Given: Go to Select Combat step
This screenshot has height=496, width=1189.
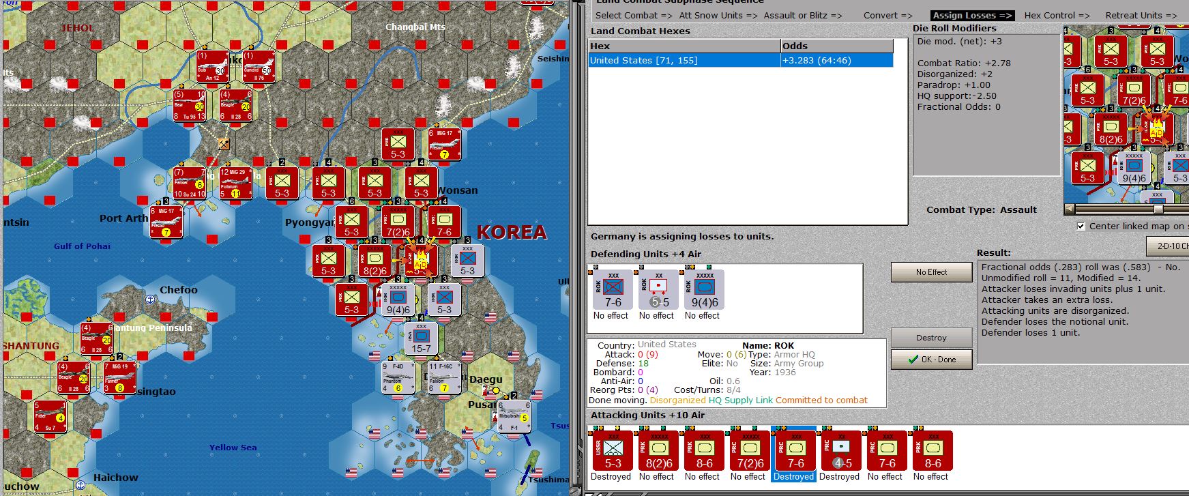Looking at the screenshot, I should point(634,15).
